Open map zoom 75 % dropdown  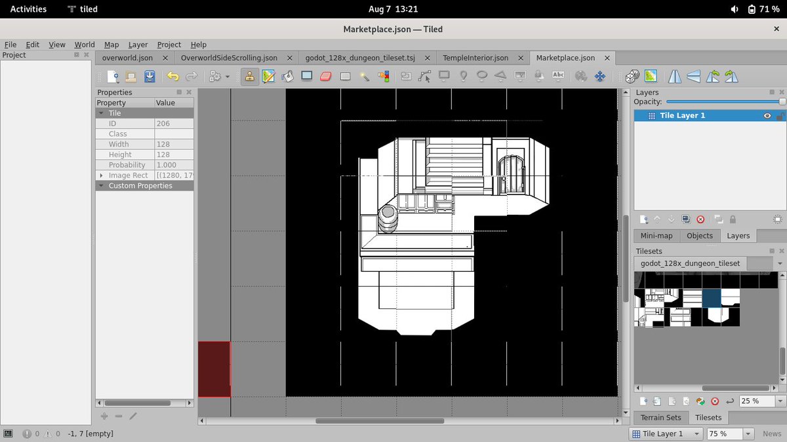[748, 433]
